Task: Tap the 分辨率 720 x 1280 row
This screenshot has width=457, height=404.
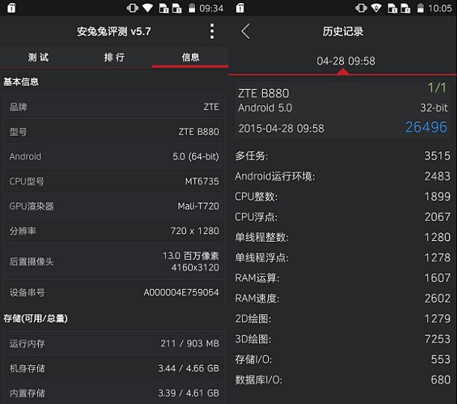Action: [x=114, y=231]
